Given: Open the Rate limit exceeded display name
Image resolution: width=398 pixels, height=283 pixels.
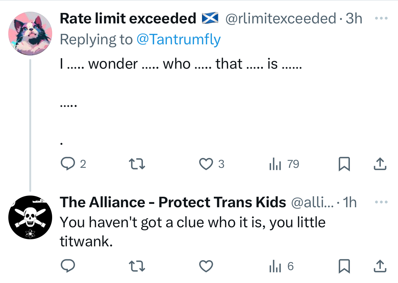Looking at the screenshot, I should [x=128, y=18].
